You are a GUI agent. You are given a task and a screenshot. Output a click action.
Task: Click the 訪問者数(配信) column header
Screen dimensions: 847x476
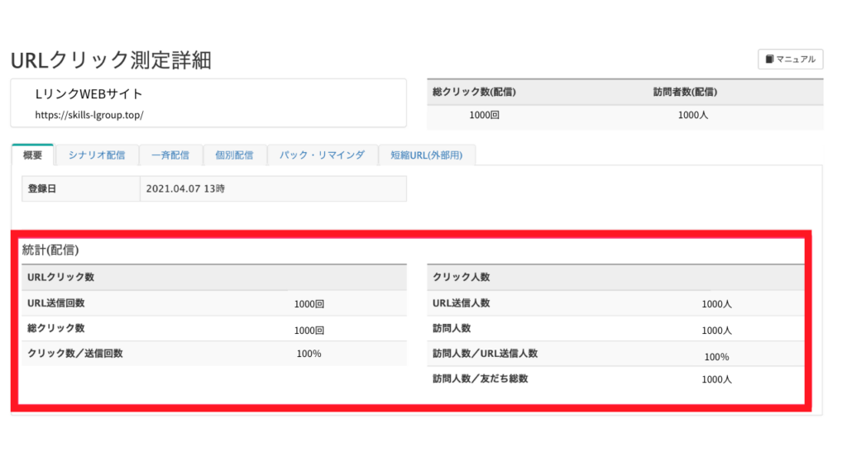685,92
